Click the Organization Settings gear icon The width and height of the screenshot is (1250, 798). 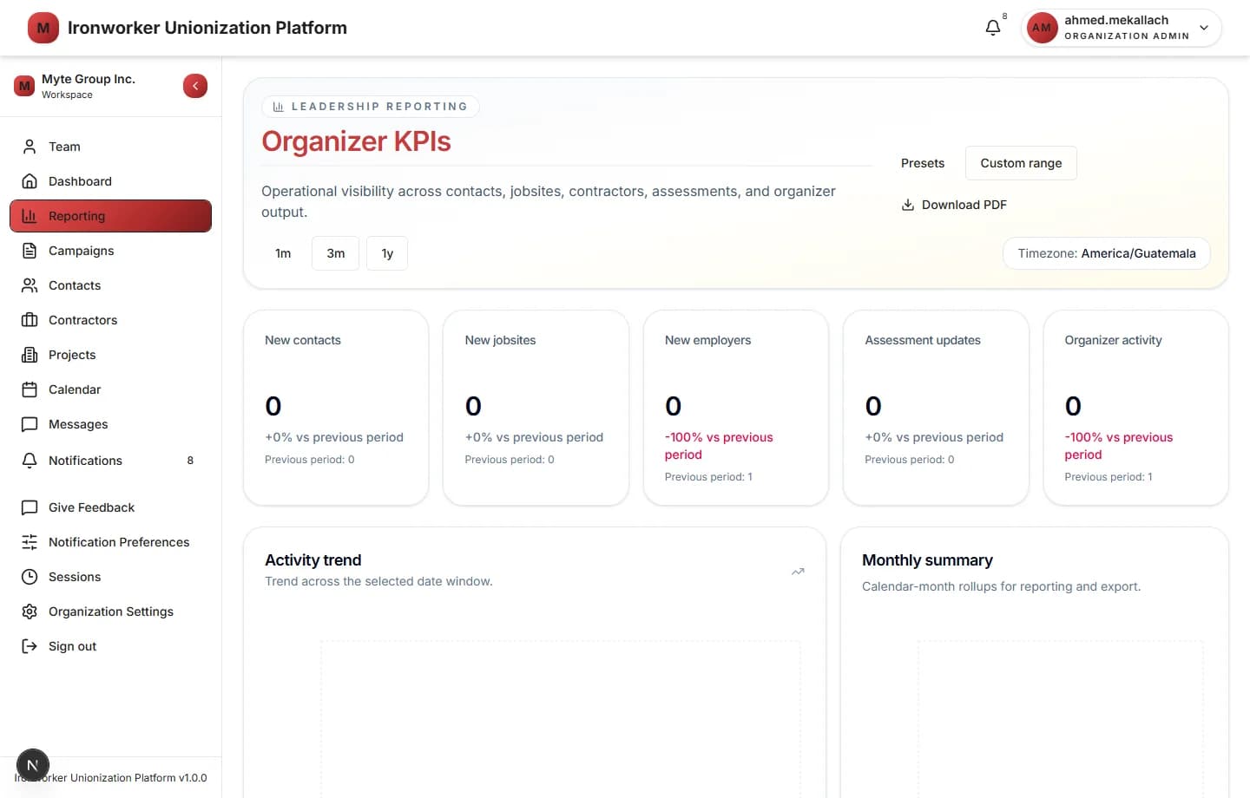(x=30, y=612)
